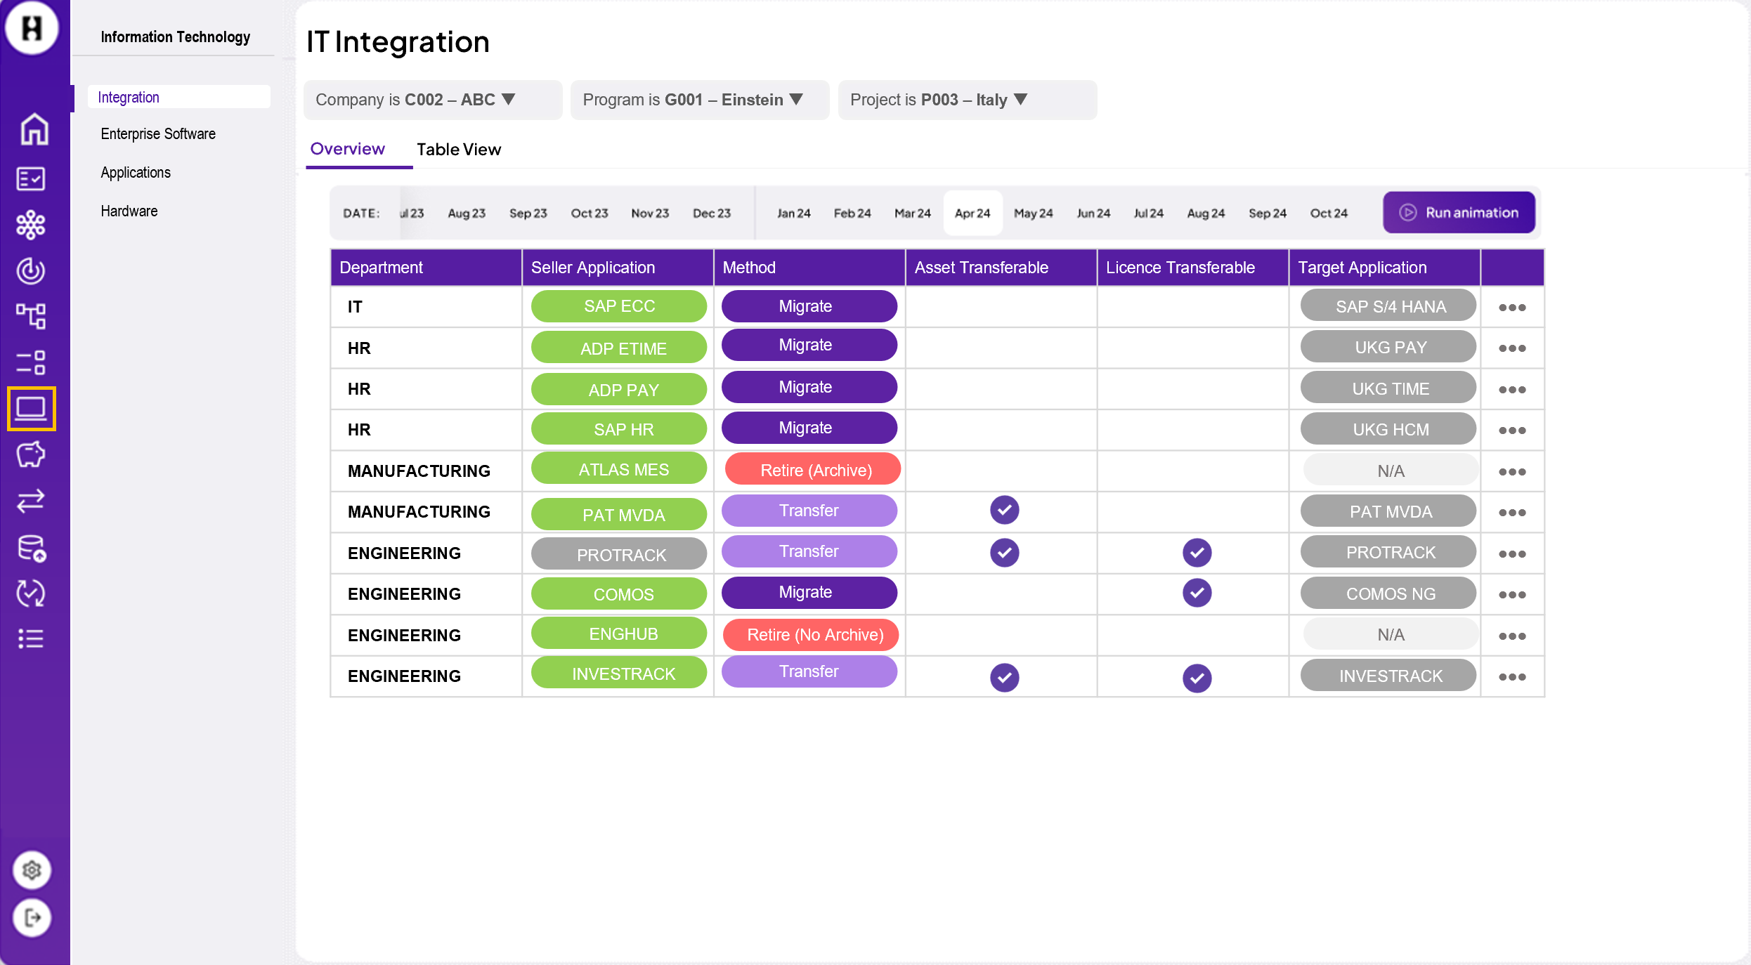1751x965 pixels.
Task: Select the laptop Information Technology sidebar icon
Action: (31, 408)
